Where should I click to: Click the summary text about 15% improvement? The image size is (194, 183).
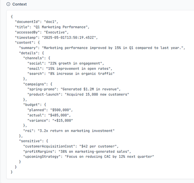pyautogui.click(x=113, y=48)
